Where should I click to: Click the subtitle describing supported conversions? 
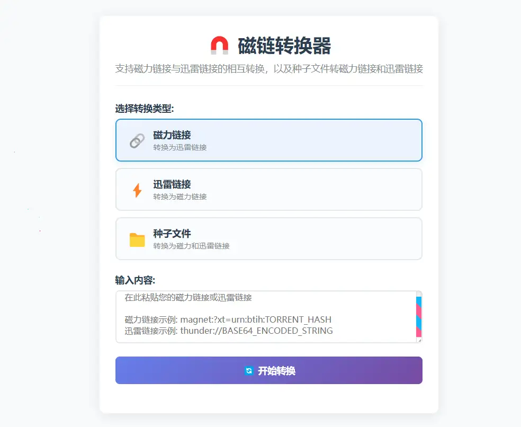[x=269, y=69]
